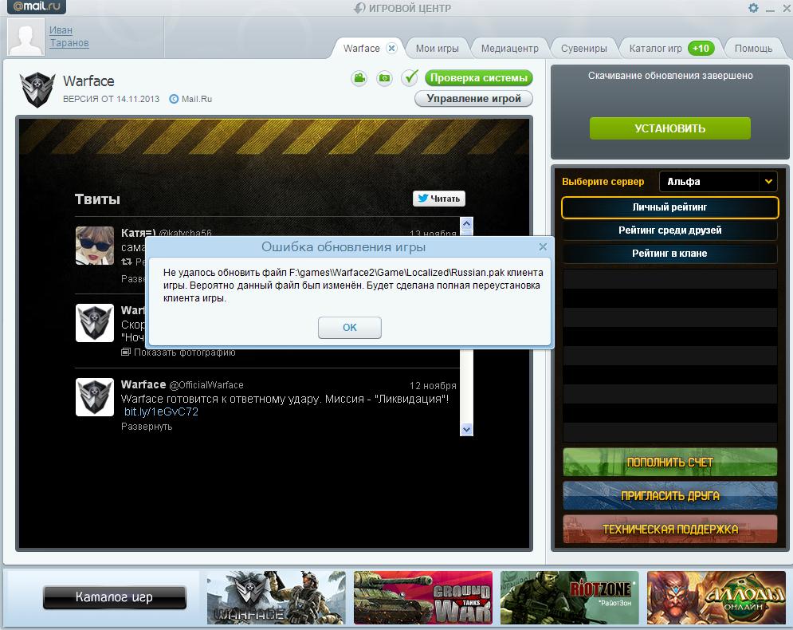Click the Управление игрой button

tap(473, 98)
